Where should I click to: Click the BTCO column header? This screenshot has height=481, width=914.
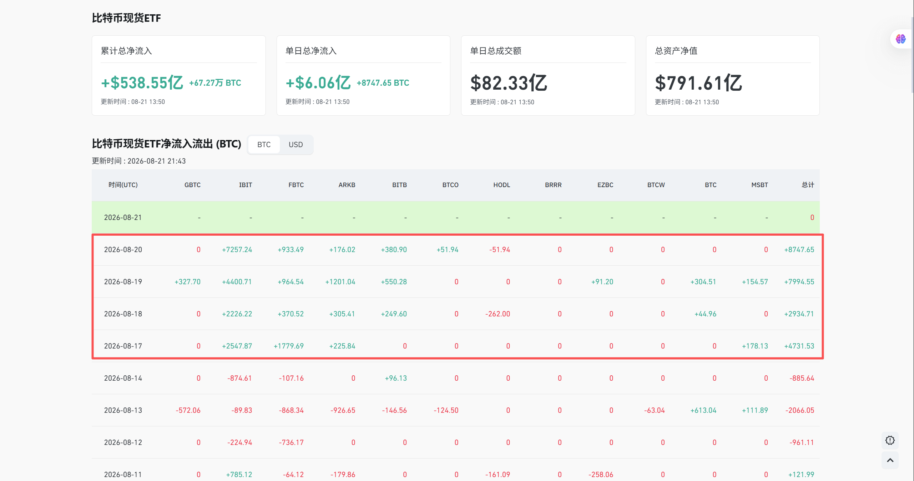(450, 185)
